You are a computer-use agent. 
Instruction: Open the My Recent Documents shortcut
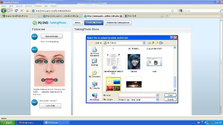tap(94, 51)
